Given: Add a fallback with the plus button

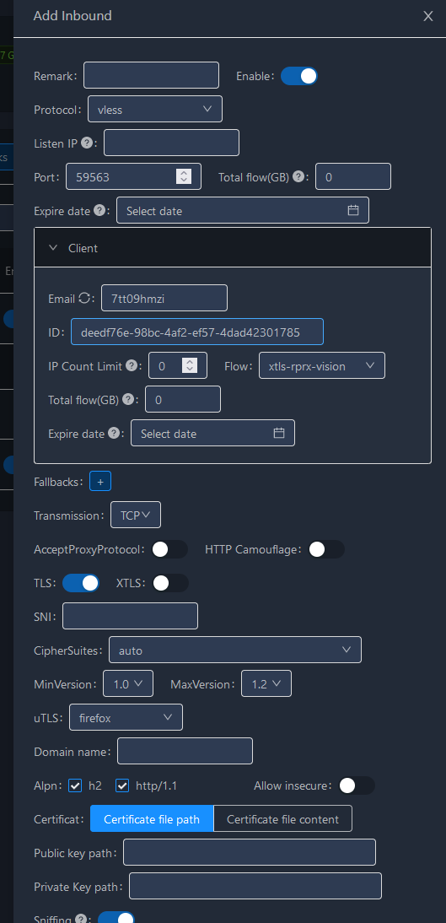Looking at the screenshot, I should pos(100,482).
